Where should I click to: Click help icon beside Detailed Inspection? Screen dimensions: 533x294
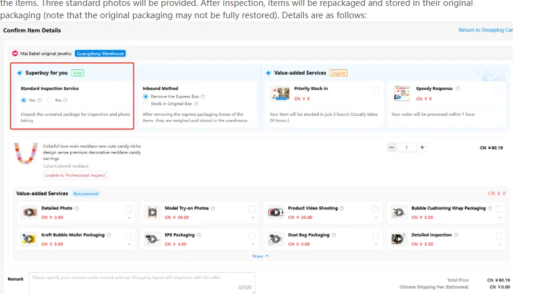click(x=456, y=235)
